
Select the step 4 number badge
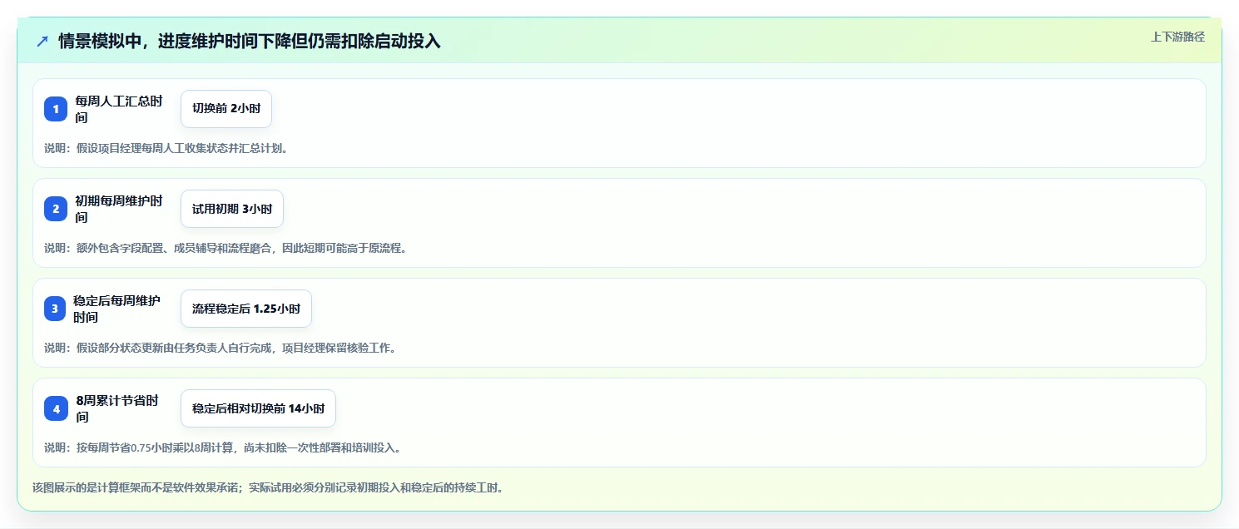click(x=56, y=408)
